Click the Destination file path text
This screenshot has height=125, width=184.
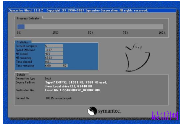click(72, 90)
